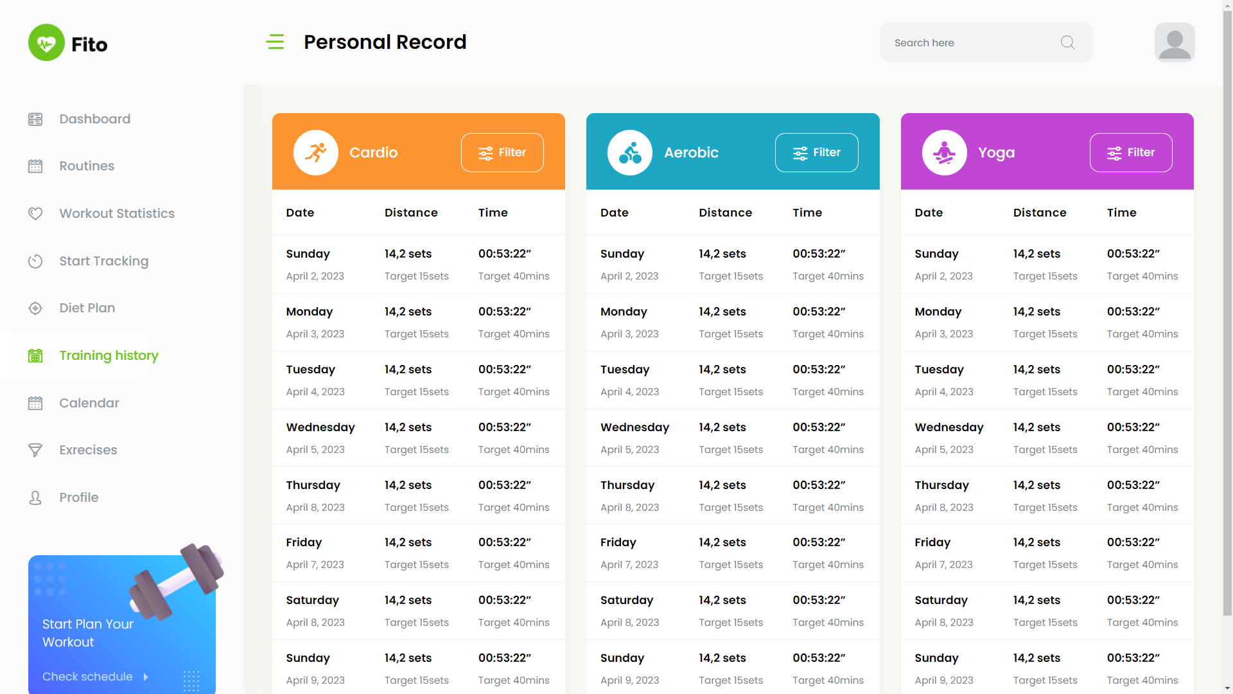The image size is (1233, 694).
Task: Open Filter options for Aerobic
Action: 816,153
